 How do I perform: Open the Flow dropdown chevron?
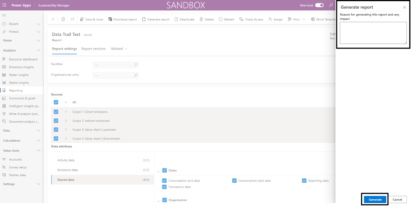coord(304,19)
